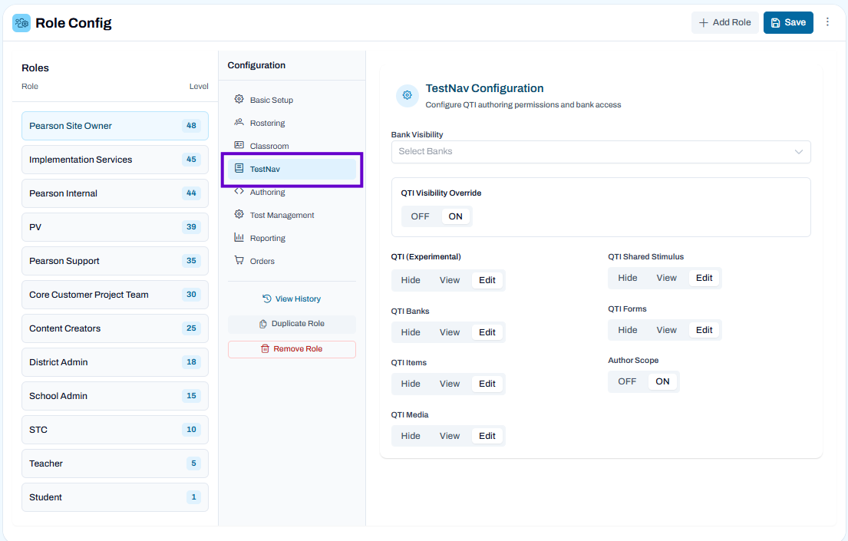Set QTI Items to View
848x541 pixels.
coord(450,384)
